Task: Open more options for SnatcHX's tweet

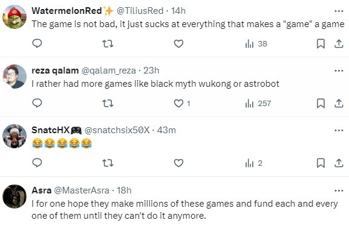Action: click(339, 130)
